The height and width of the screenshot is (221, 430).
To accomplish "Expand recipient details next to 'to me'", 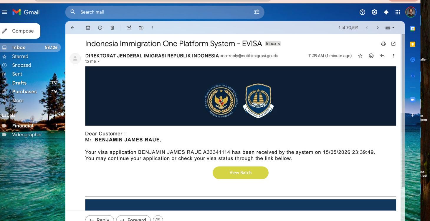I will click(x=98, y=61).
